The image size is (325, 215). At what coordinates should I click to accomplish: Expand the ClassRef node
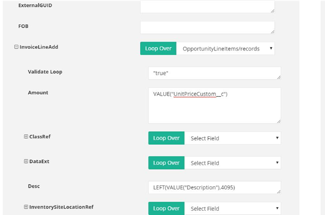tap(26, 136)
